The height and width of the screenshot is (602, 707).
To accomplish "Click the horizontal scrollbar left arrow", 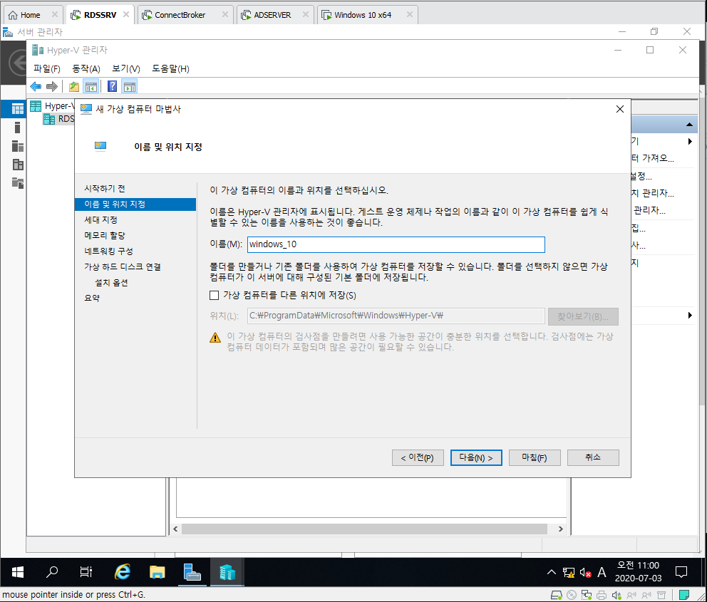I will 175,529.
